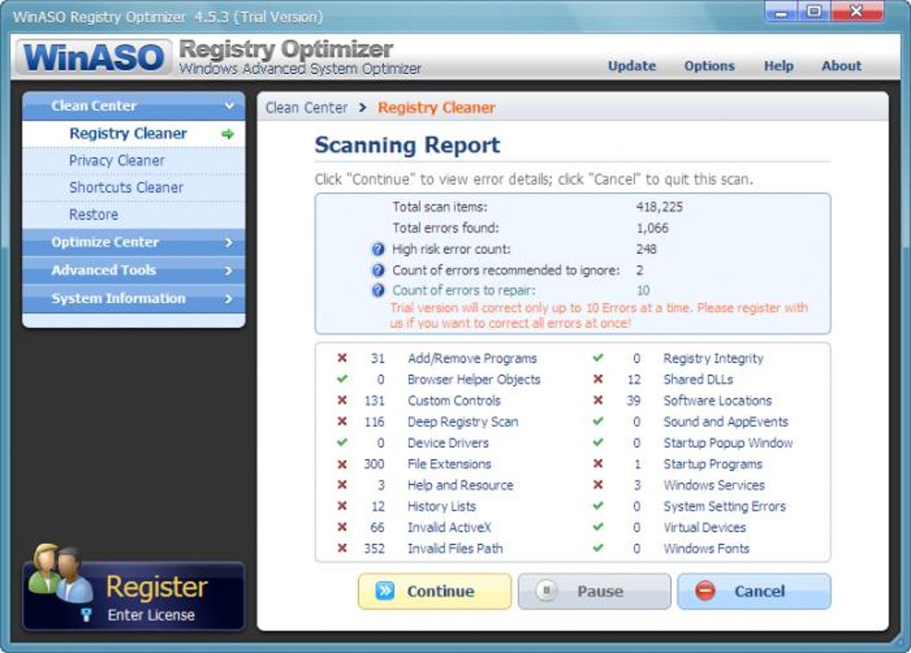
Task: Expand the Optimize Center section
Action: click(134, 242)
